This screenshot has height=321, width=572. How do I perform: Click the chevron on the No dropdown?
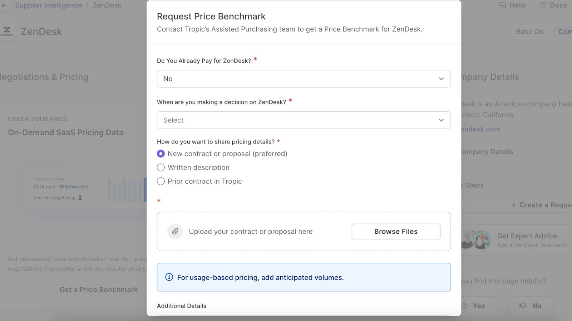point(442,79)
